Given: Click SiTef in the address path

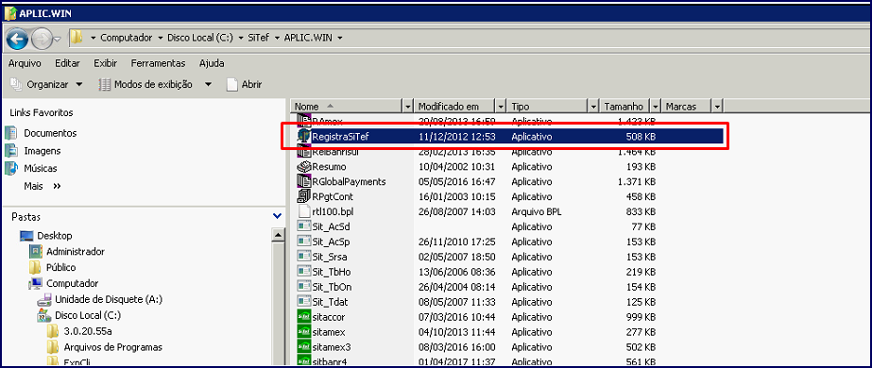Looking at the screenshot, I should tap(259, 38).
